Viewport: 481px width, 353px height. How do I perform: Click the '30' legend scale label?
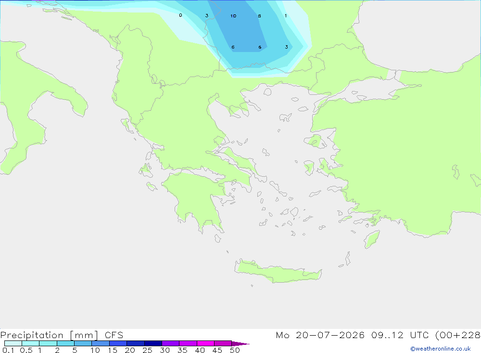(165, 350)
